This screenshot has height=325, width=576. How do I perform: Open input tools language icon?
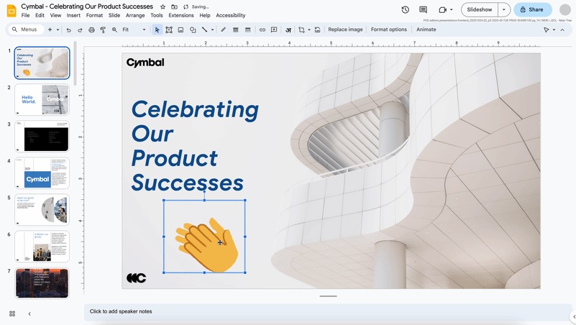(x=288, y=29)
